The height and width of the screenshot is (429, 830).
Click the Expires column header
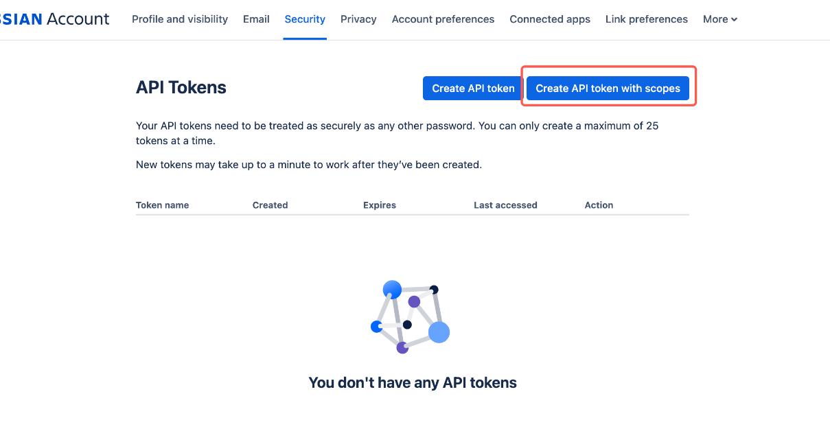(x=380, y=205)
